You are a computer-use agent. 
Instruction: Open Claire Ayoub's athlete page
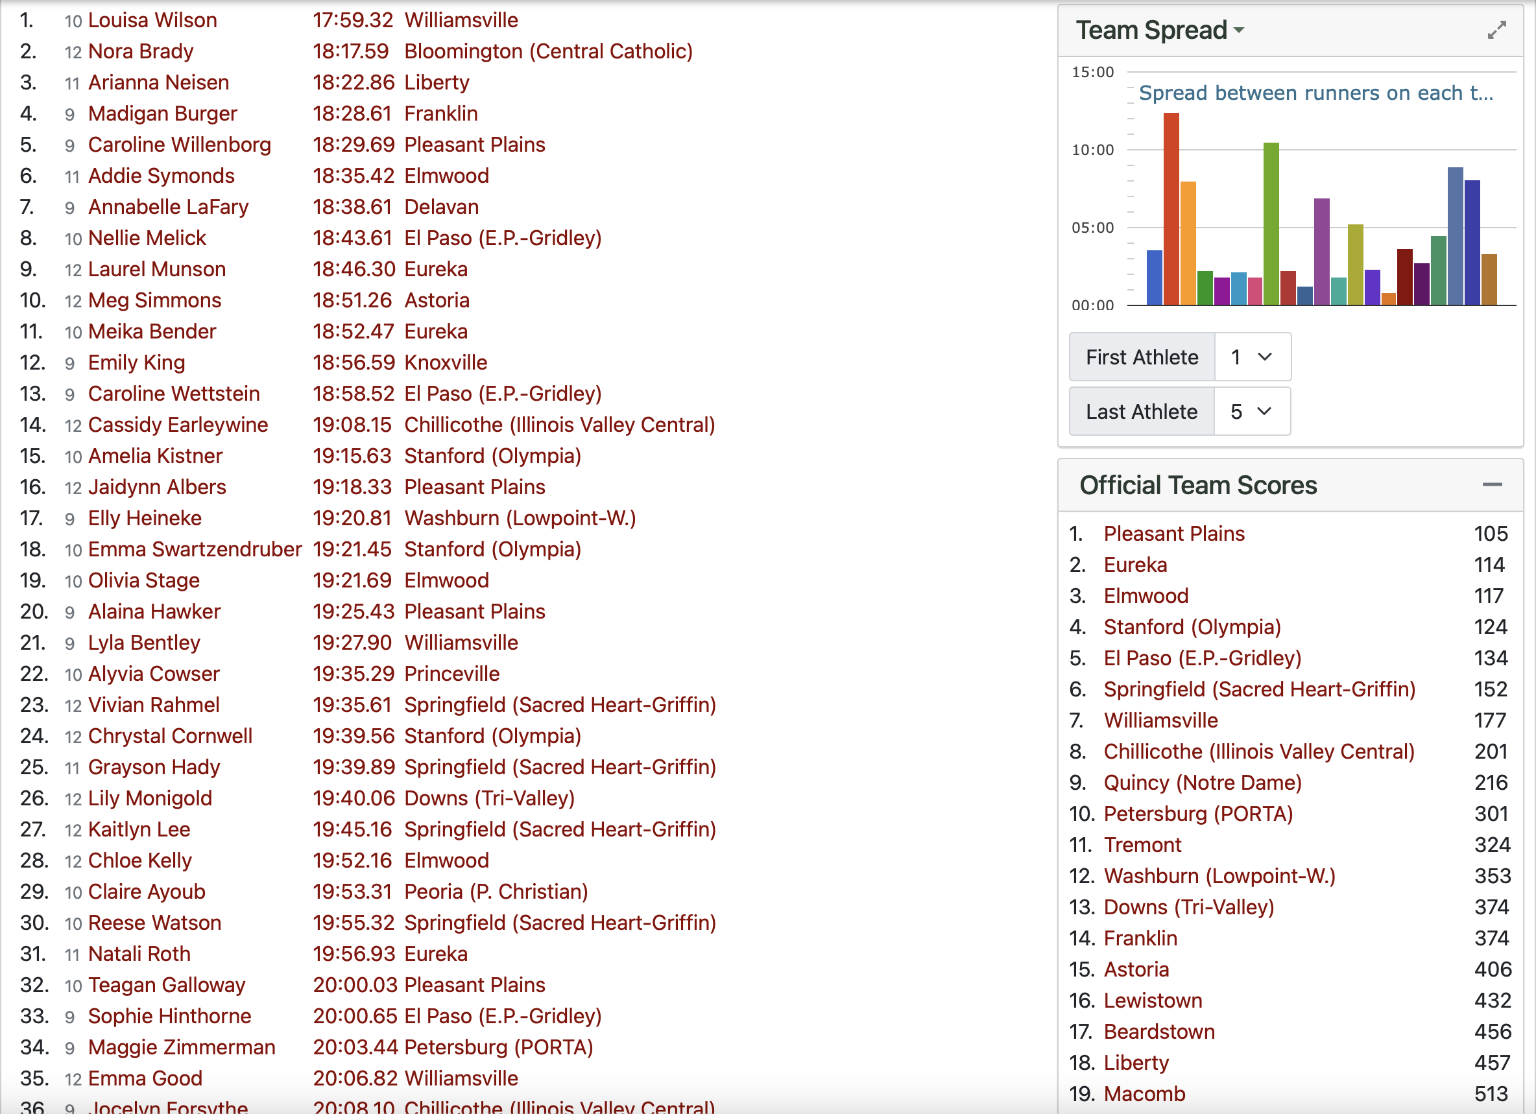[147, 892]
